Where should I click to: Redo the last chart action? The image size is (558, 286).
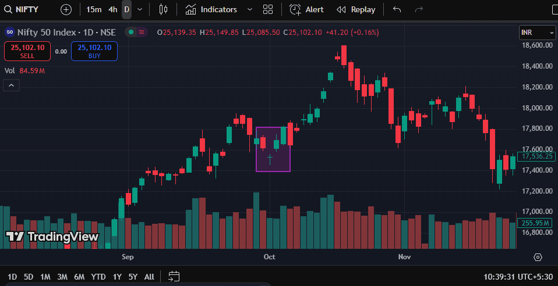(x=419, y=10)
